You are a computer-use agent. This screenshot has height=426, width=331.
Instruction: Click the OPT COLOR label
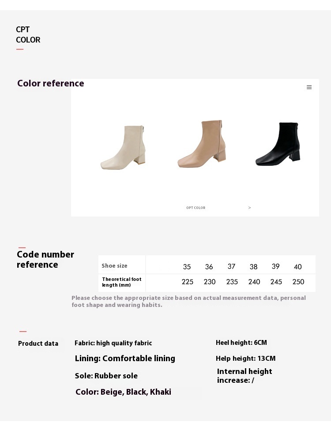click(196, 208)
